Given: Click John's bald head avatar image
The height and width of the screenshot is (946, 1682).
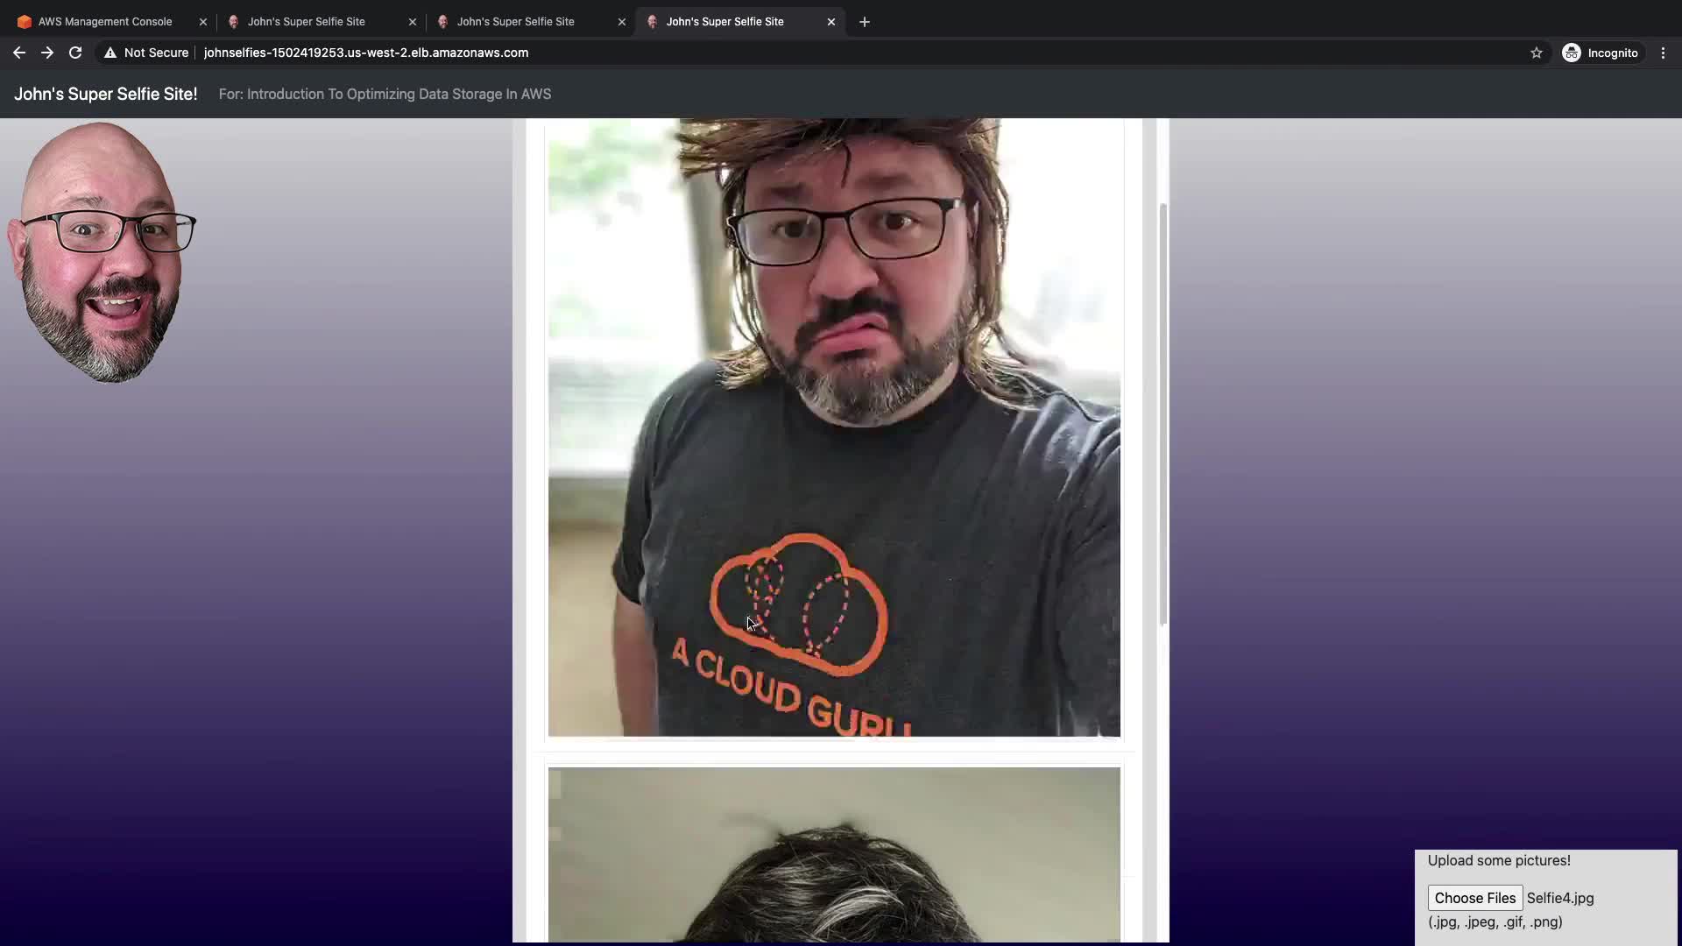Looking at the screenshot, I should (101, 254).
